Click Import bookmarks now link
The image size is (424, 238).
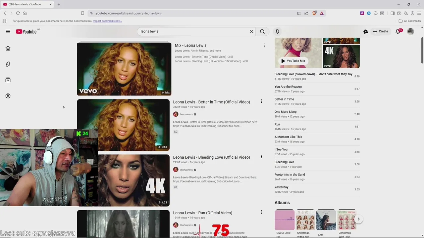(107, 21)
